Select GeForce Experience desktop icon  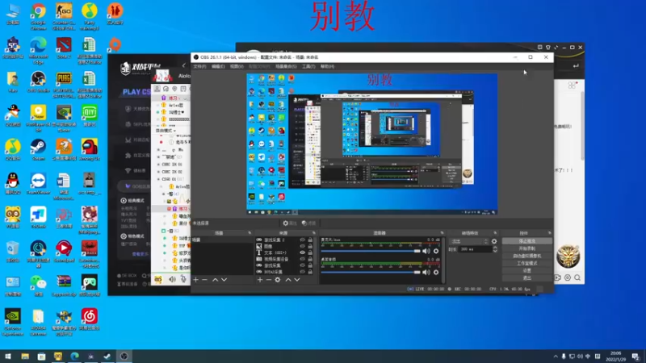tap(13, 322)
